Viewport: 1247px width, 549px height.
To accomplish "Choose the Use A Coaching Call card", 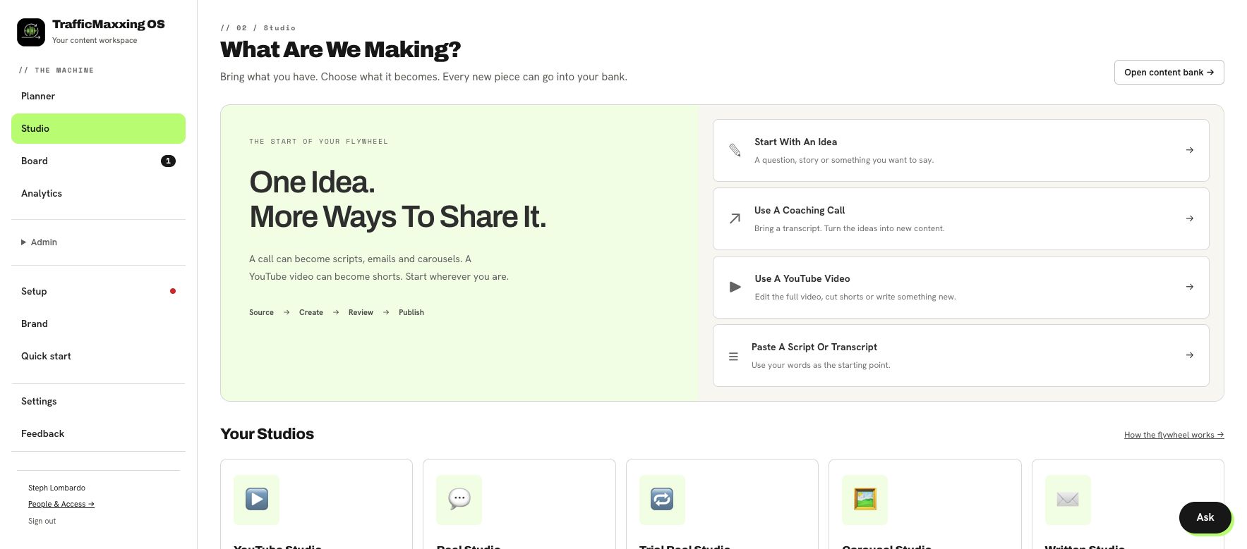I will click(x=960, y=218).
